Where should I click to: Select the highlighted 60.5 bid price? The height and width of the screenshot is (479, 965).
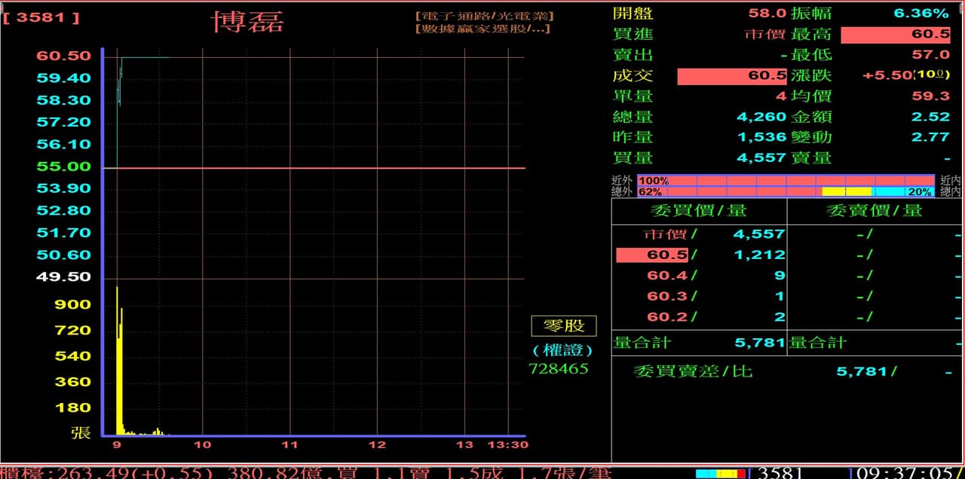652,255
